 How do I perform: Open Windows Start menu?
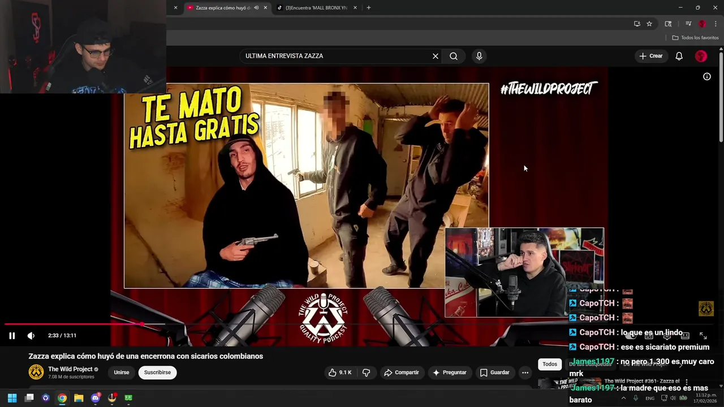coord(12,398)
